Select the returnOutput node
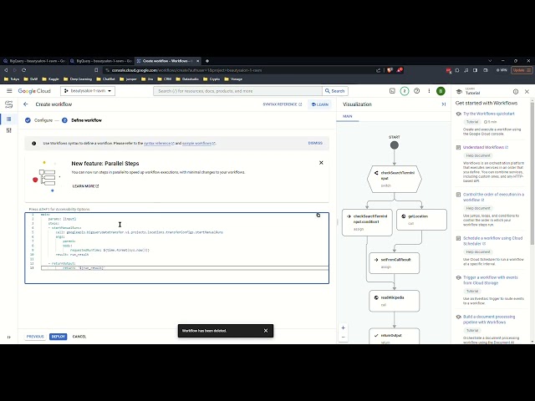 click(394, 336)
